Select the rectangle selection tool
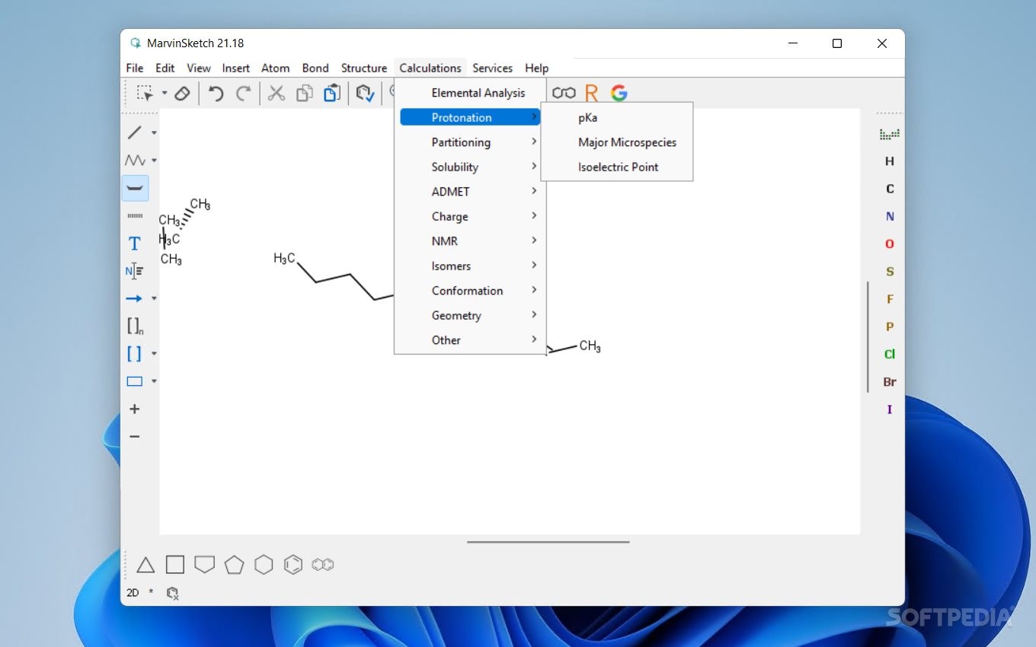This screenshot has height=647, width=1036. coord(145,93)
